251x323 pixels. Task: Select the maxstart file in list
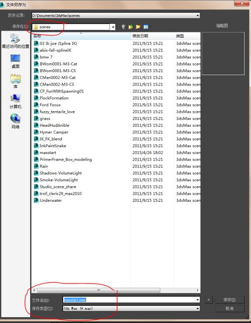coord(48,153)
